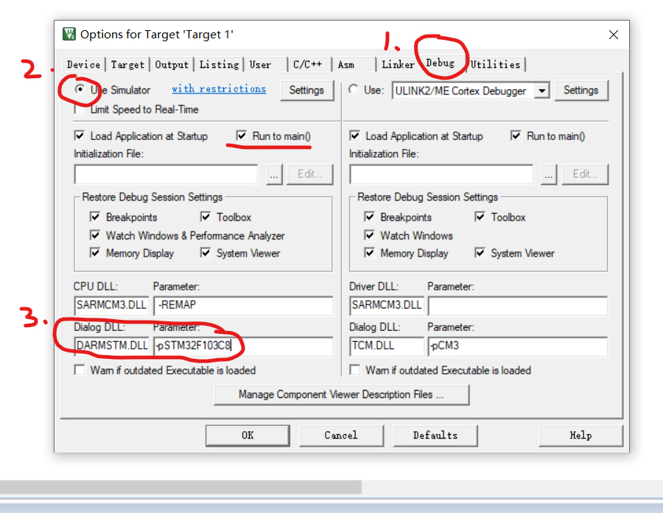
Task: Click the -pCM3 parameter field
Action: click(518, 346)
